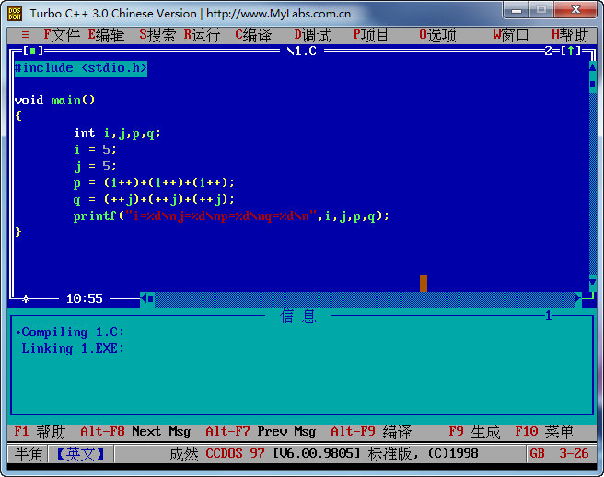Zoom editor window with [↑] icon

(571, 51)
